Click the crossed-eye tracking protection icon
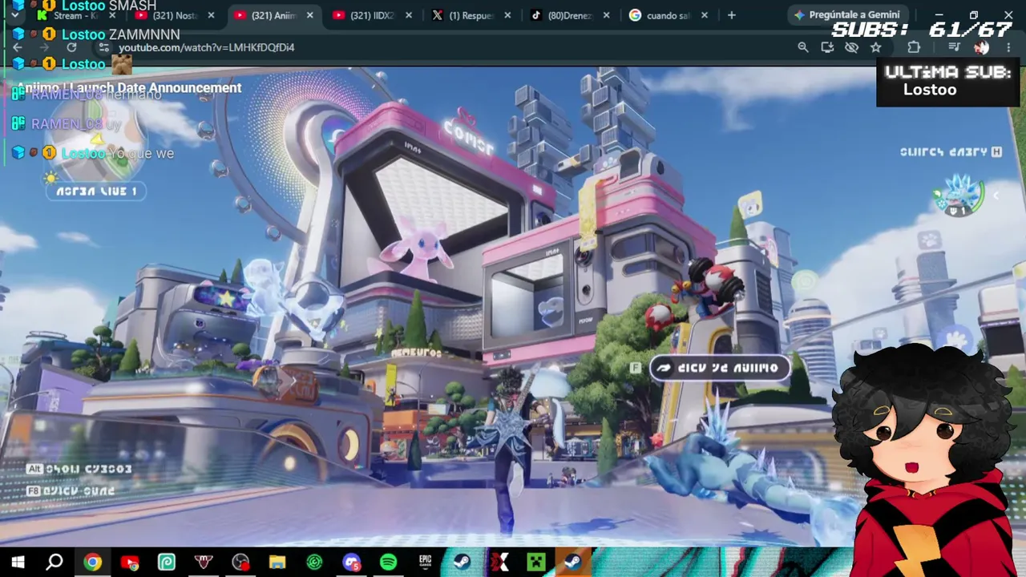Image resolution: width=1026 pixels, height=577 pixels. 851,47
